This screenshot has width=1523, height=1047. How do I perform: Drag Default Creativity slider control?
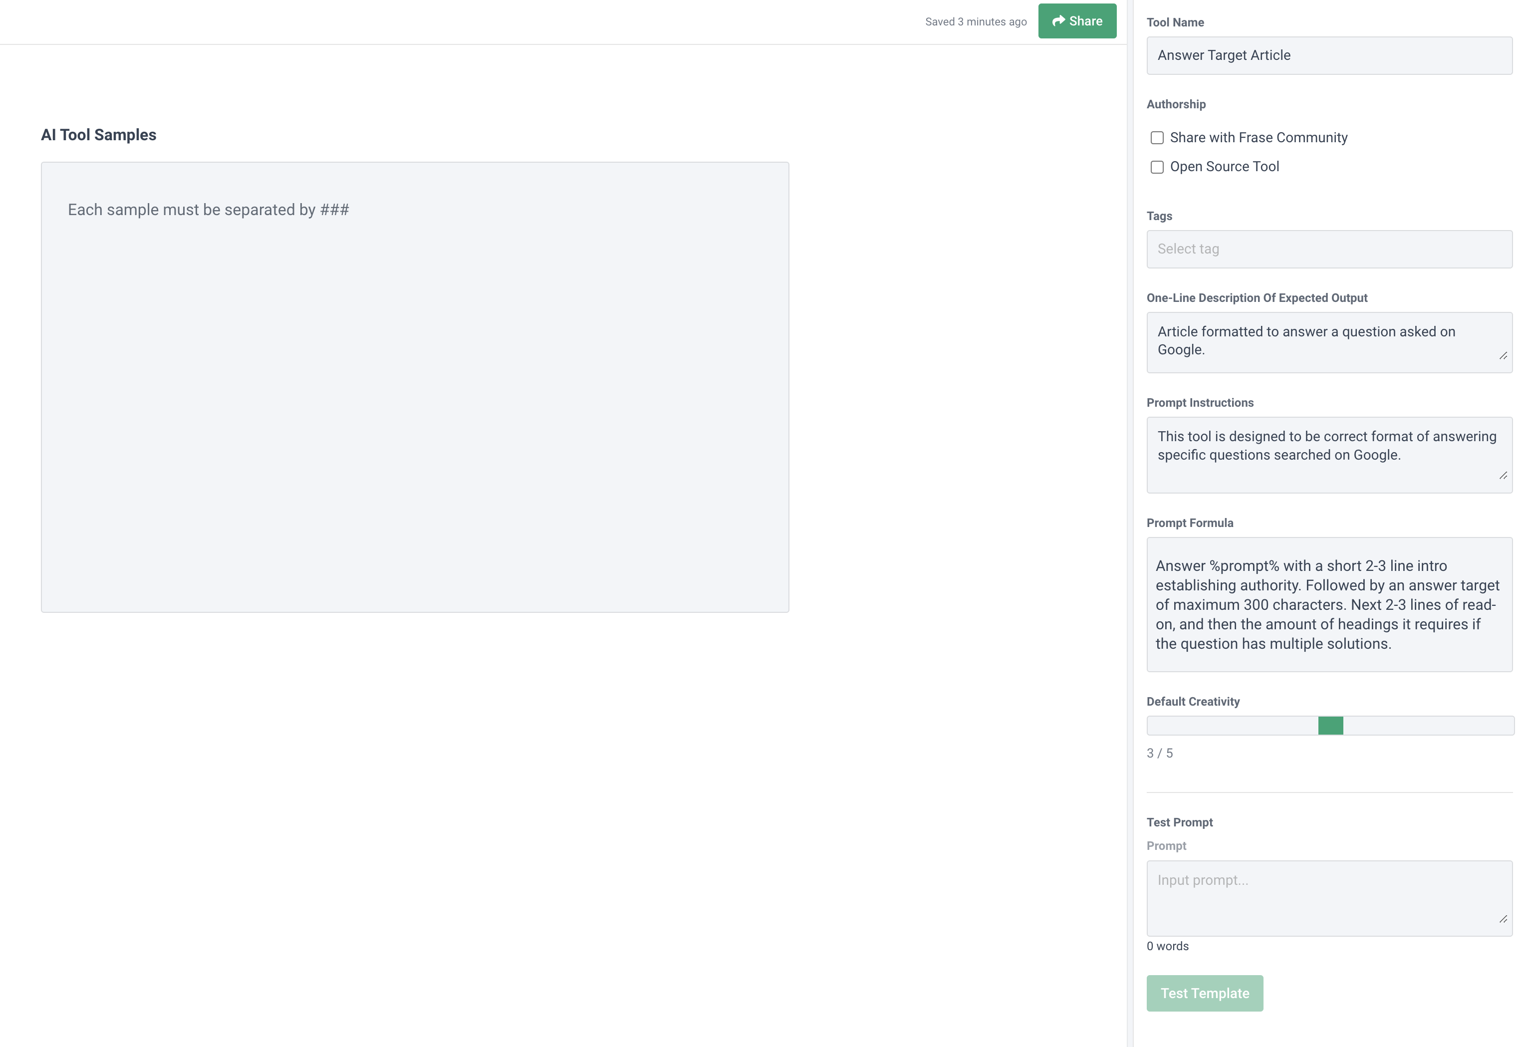(1330, 726)
